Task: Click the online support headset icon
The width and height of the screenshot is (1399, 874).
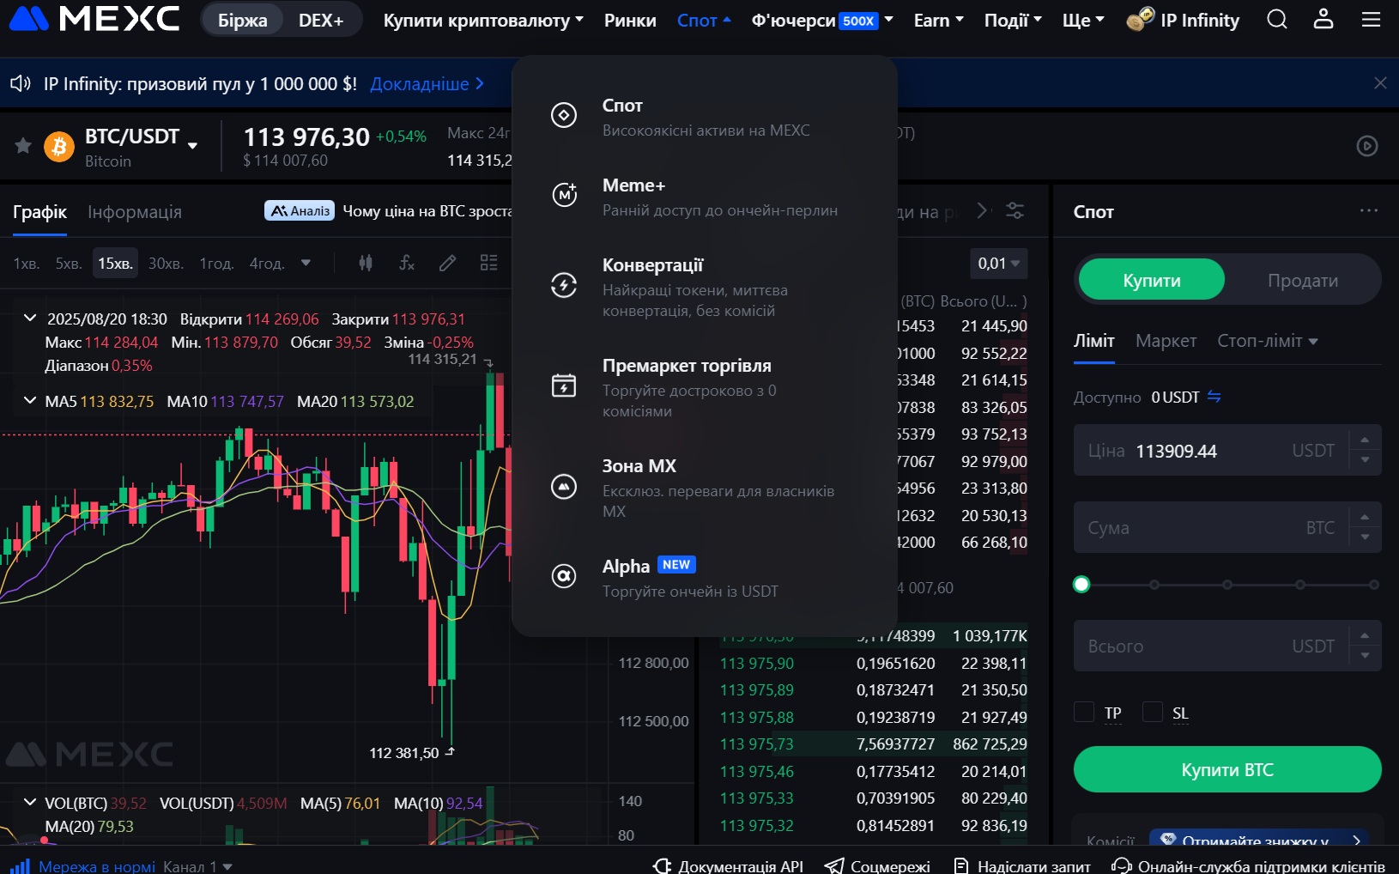Action: 1121,866
